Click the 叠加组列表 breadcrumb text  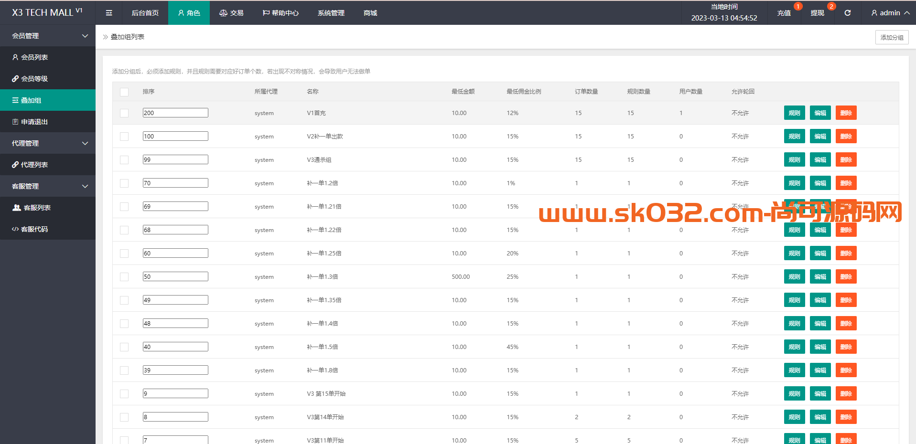coord(128,37)
